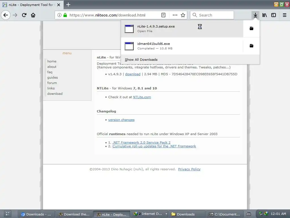
Task: Reload the page with the refresh icon
Action: click(24, 15)
